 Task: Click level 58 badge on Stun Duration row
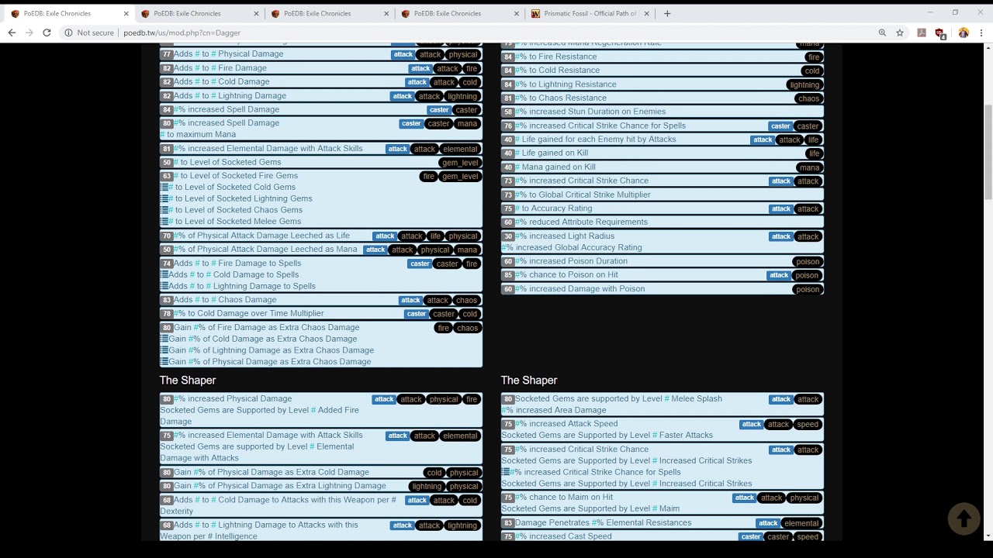pos(508,112)
